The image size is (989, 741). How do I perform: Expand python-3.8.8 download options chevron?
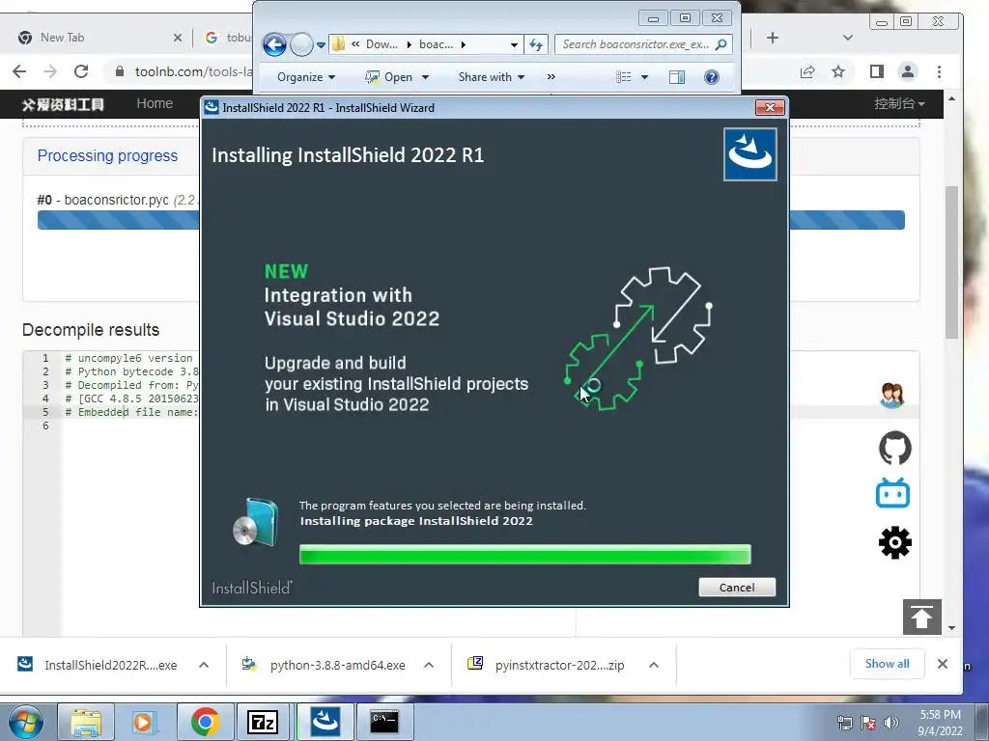[x=429, y=665]
